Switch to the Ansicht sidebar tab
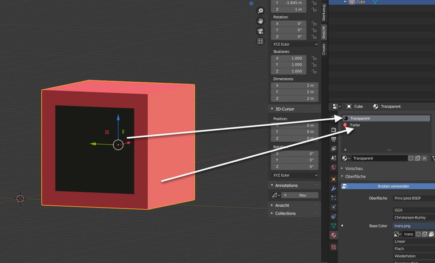The height and width of the screenshot is (263, 435). (x=324, y=32)
